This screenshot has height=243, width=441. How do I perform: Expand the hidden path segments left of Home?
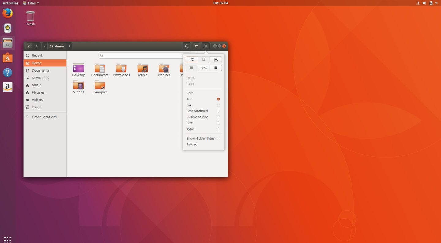pyautogui.click(x=45, y=46)
